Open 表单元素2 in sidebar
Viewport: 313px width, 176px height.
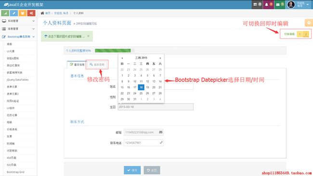[13, 94]
